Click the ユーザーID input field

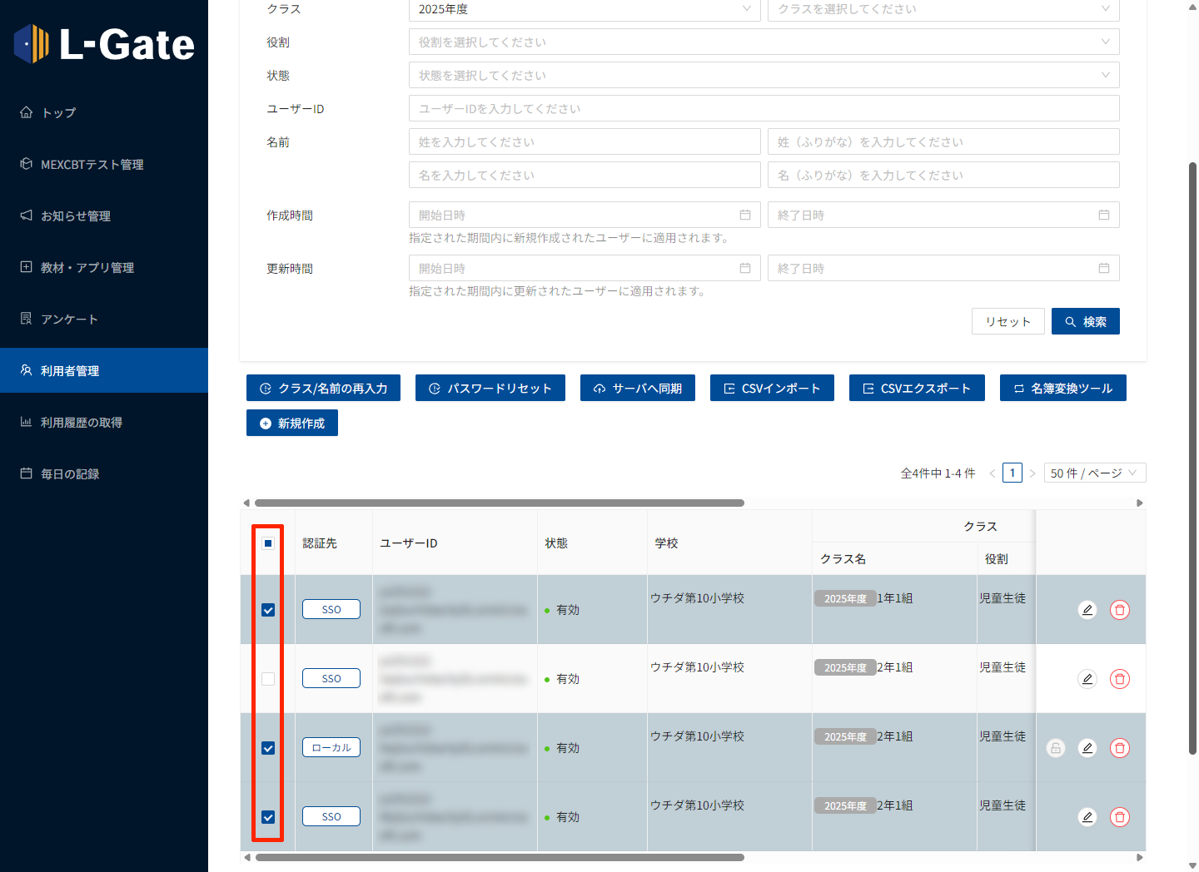(x=763, y=109)
